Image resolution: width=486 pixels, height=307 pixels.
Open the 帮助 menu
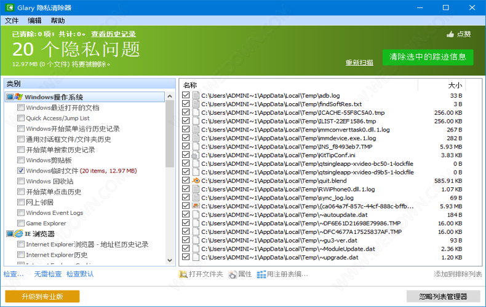(x=58, y=21)
